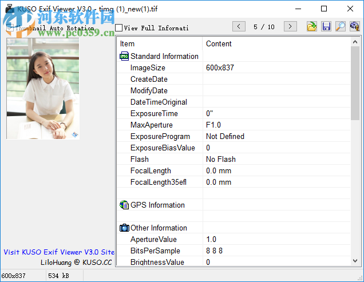Select the FocalLength35efl row
The width and height of the screenshot is (364, 282).
[234, 182]
